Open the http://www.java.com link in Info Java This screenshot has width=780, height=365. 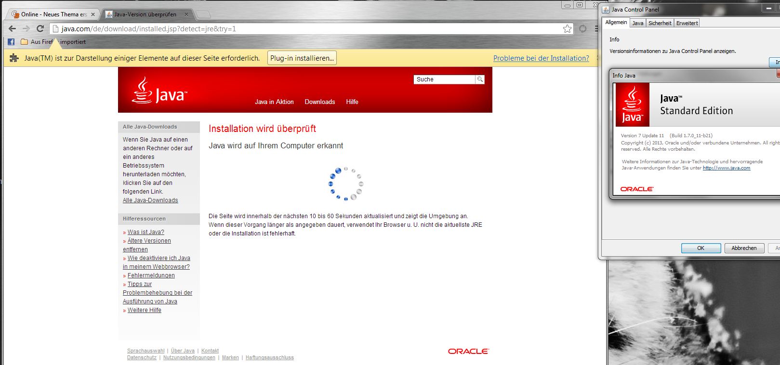pos(726,168)
